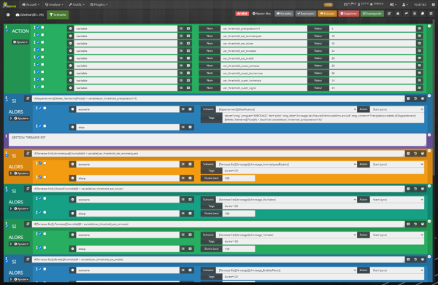Open the share arrow icon in the scenario toolbar

(406, 13)
